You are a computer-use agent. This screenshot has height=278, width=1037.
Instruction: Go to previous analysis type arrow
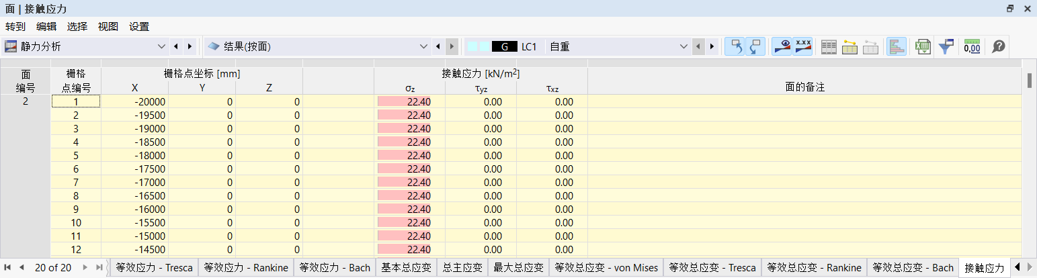(176, 46)
